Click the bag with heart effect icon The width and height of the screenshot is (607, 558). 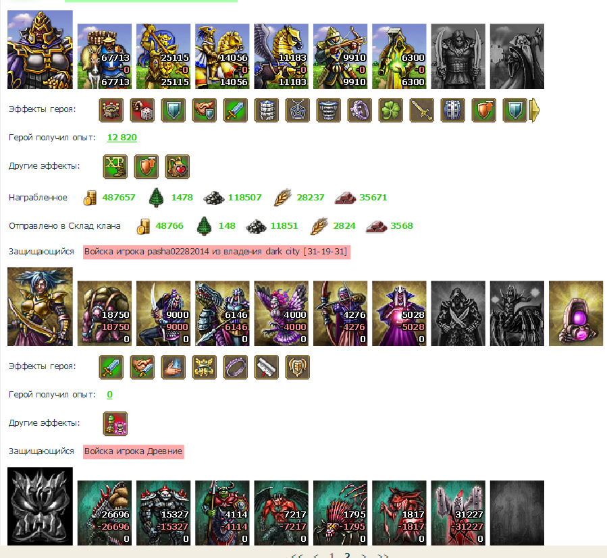point(178,167)
